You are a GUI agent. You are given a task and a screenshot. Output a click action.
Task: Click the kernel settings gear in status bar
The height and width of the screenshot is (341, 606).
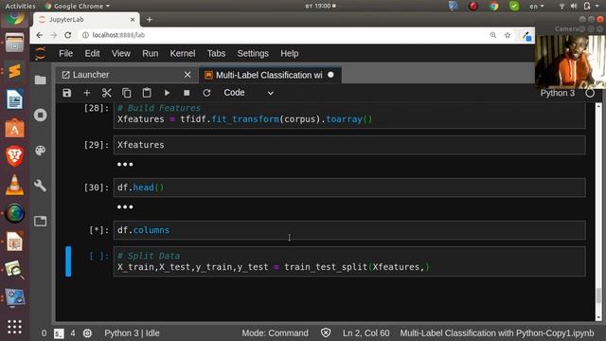tap(88, 333)
